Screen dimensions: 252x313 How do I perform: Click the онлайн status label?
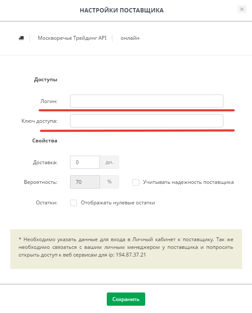pyautogui.click(x=130, y=38)
